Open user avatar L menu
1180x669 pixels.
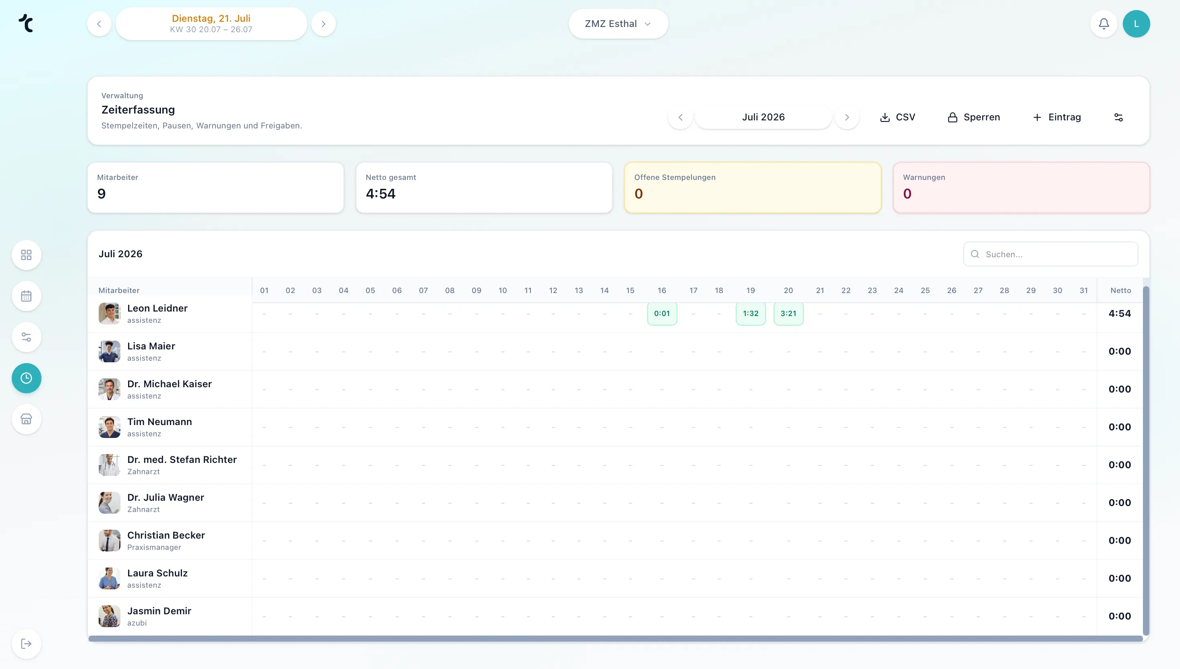[x=1137, y=24]
